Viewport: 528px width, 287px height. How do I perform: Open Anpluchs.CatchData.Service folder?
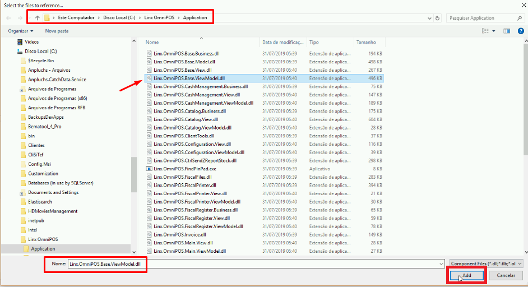pyautogui.click(x=57, y=80)
